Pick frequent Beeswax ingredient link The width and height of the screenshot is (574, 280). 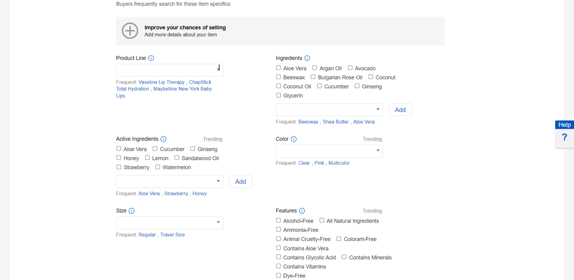click(308, 122)
